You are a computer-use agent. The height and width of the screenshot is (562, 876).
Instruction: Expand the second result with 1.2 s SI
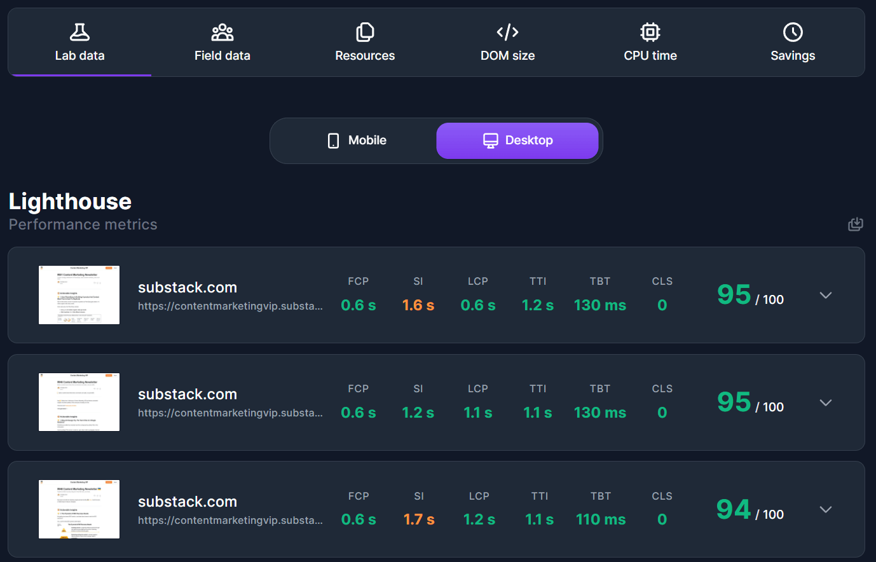(826, 402)
